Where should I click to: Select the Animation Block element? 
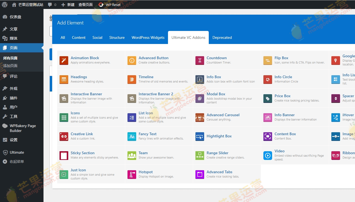85,58
